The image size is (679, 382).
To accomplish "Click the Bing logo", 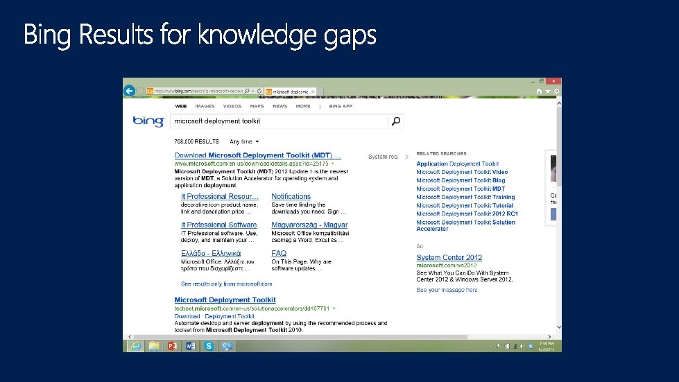I will coord(148,121).
